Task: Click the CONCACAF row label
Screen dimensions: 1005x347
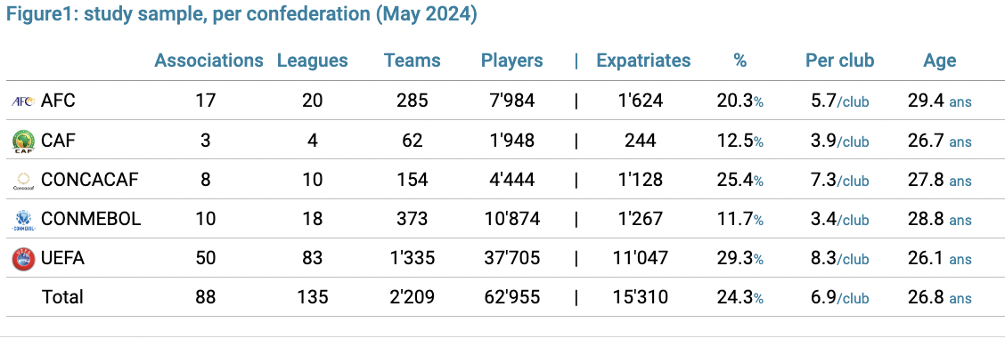Action: click(90, 180)
